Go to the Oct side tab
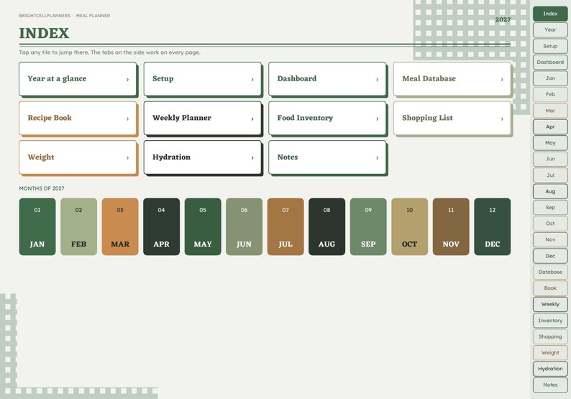Screen dimensions: 571x399 pos(550,224)
